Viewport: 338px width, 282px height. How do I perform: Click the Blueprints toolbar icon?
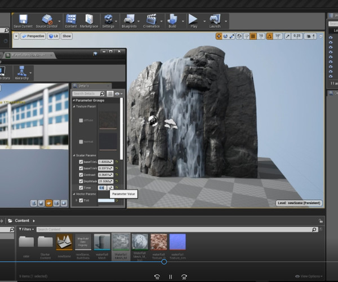click(x=129, y=21)
